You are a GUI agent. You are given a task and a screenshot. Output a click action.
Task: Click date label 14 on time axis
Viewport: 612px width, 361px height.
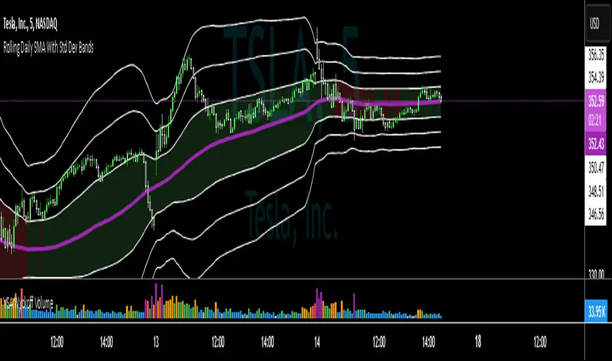coord(317,342)
